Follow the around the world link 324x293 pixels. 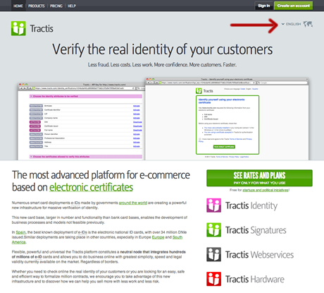point(133,203)
